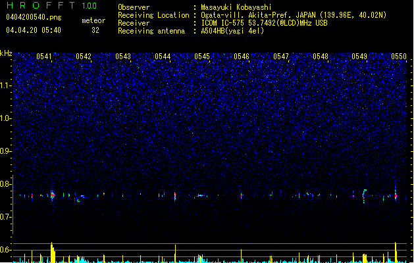The height and width of the screenshot is (263, 414).
Task: Click the kHz axis unit label
Action: (6, 53)
